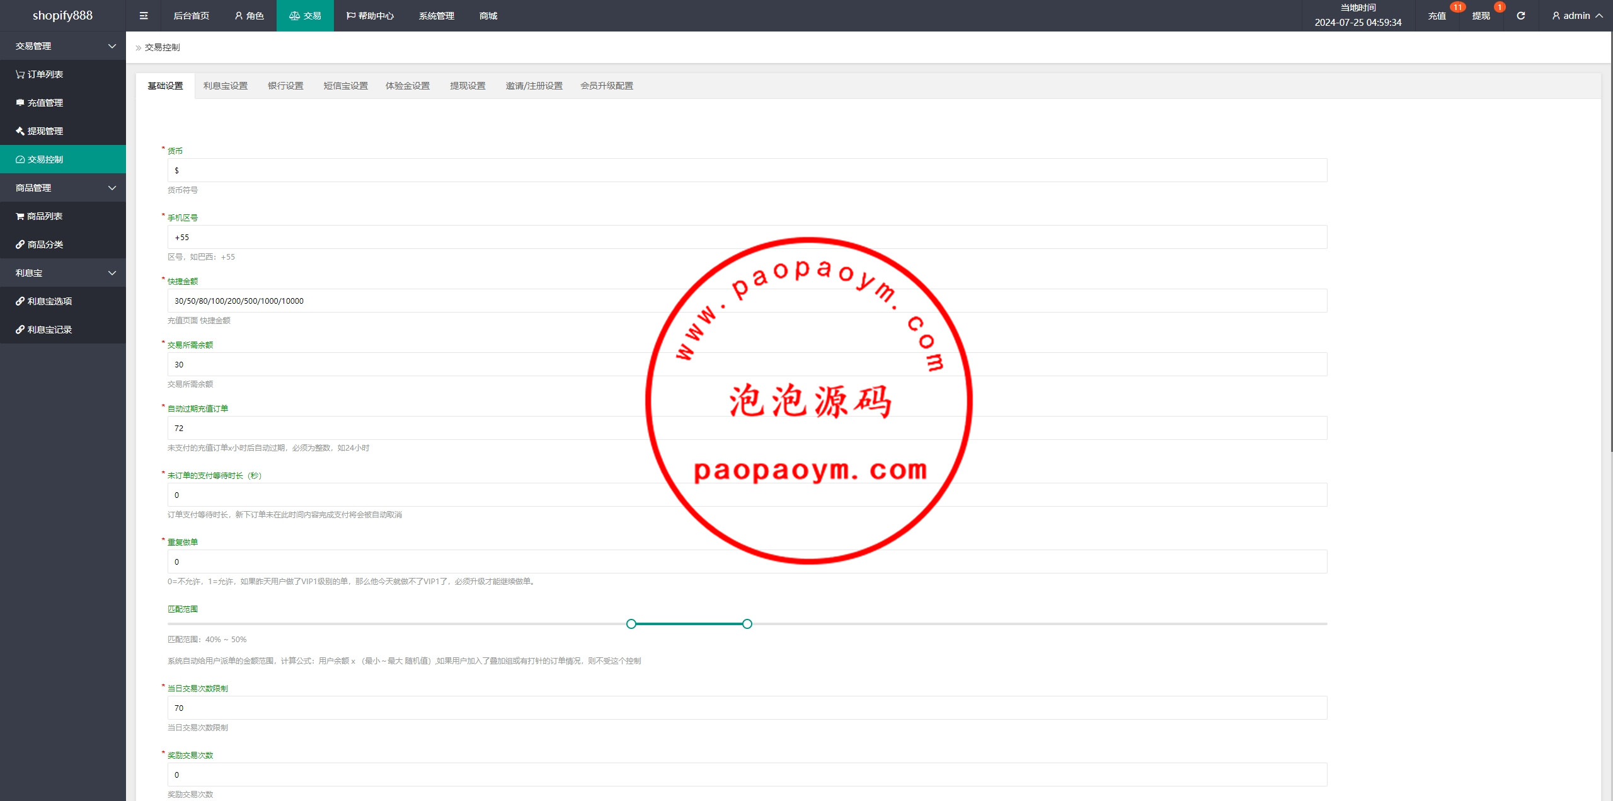Open 商品分类 link icon item
Screen dimensions: 1613x801
point(44,245)
